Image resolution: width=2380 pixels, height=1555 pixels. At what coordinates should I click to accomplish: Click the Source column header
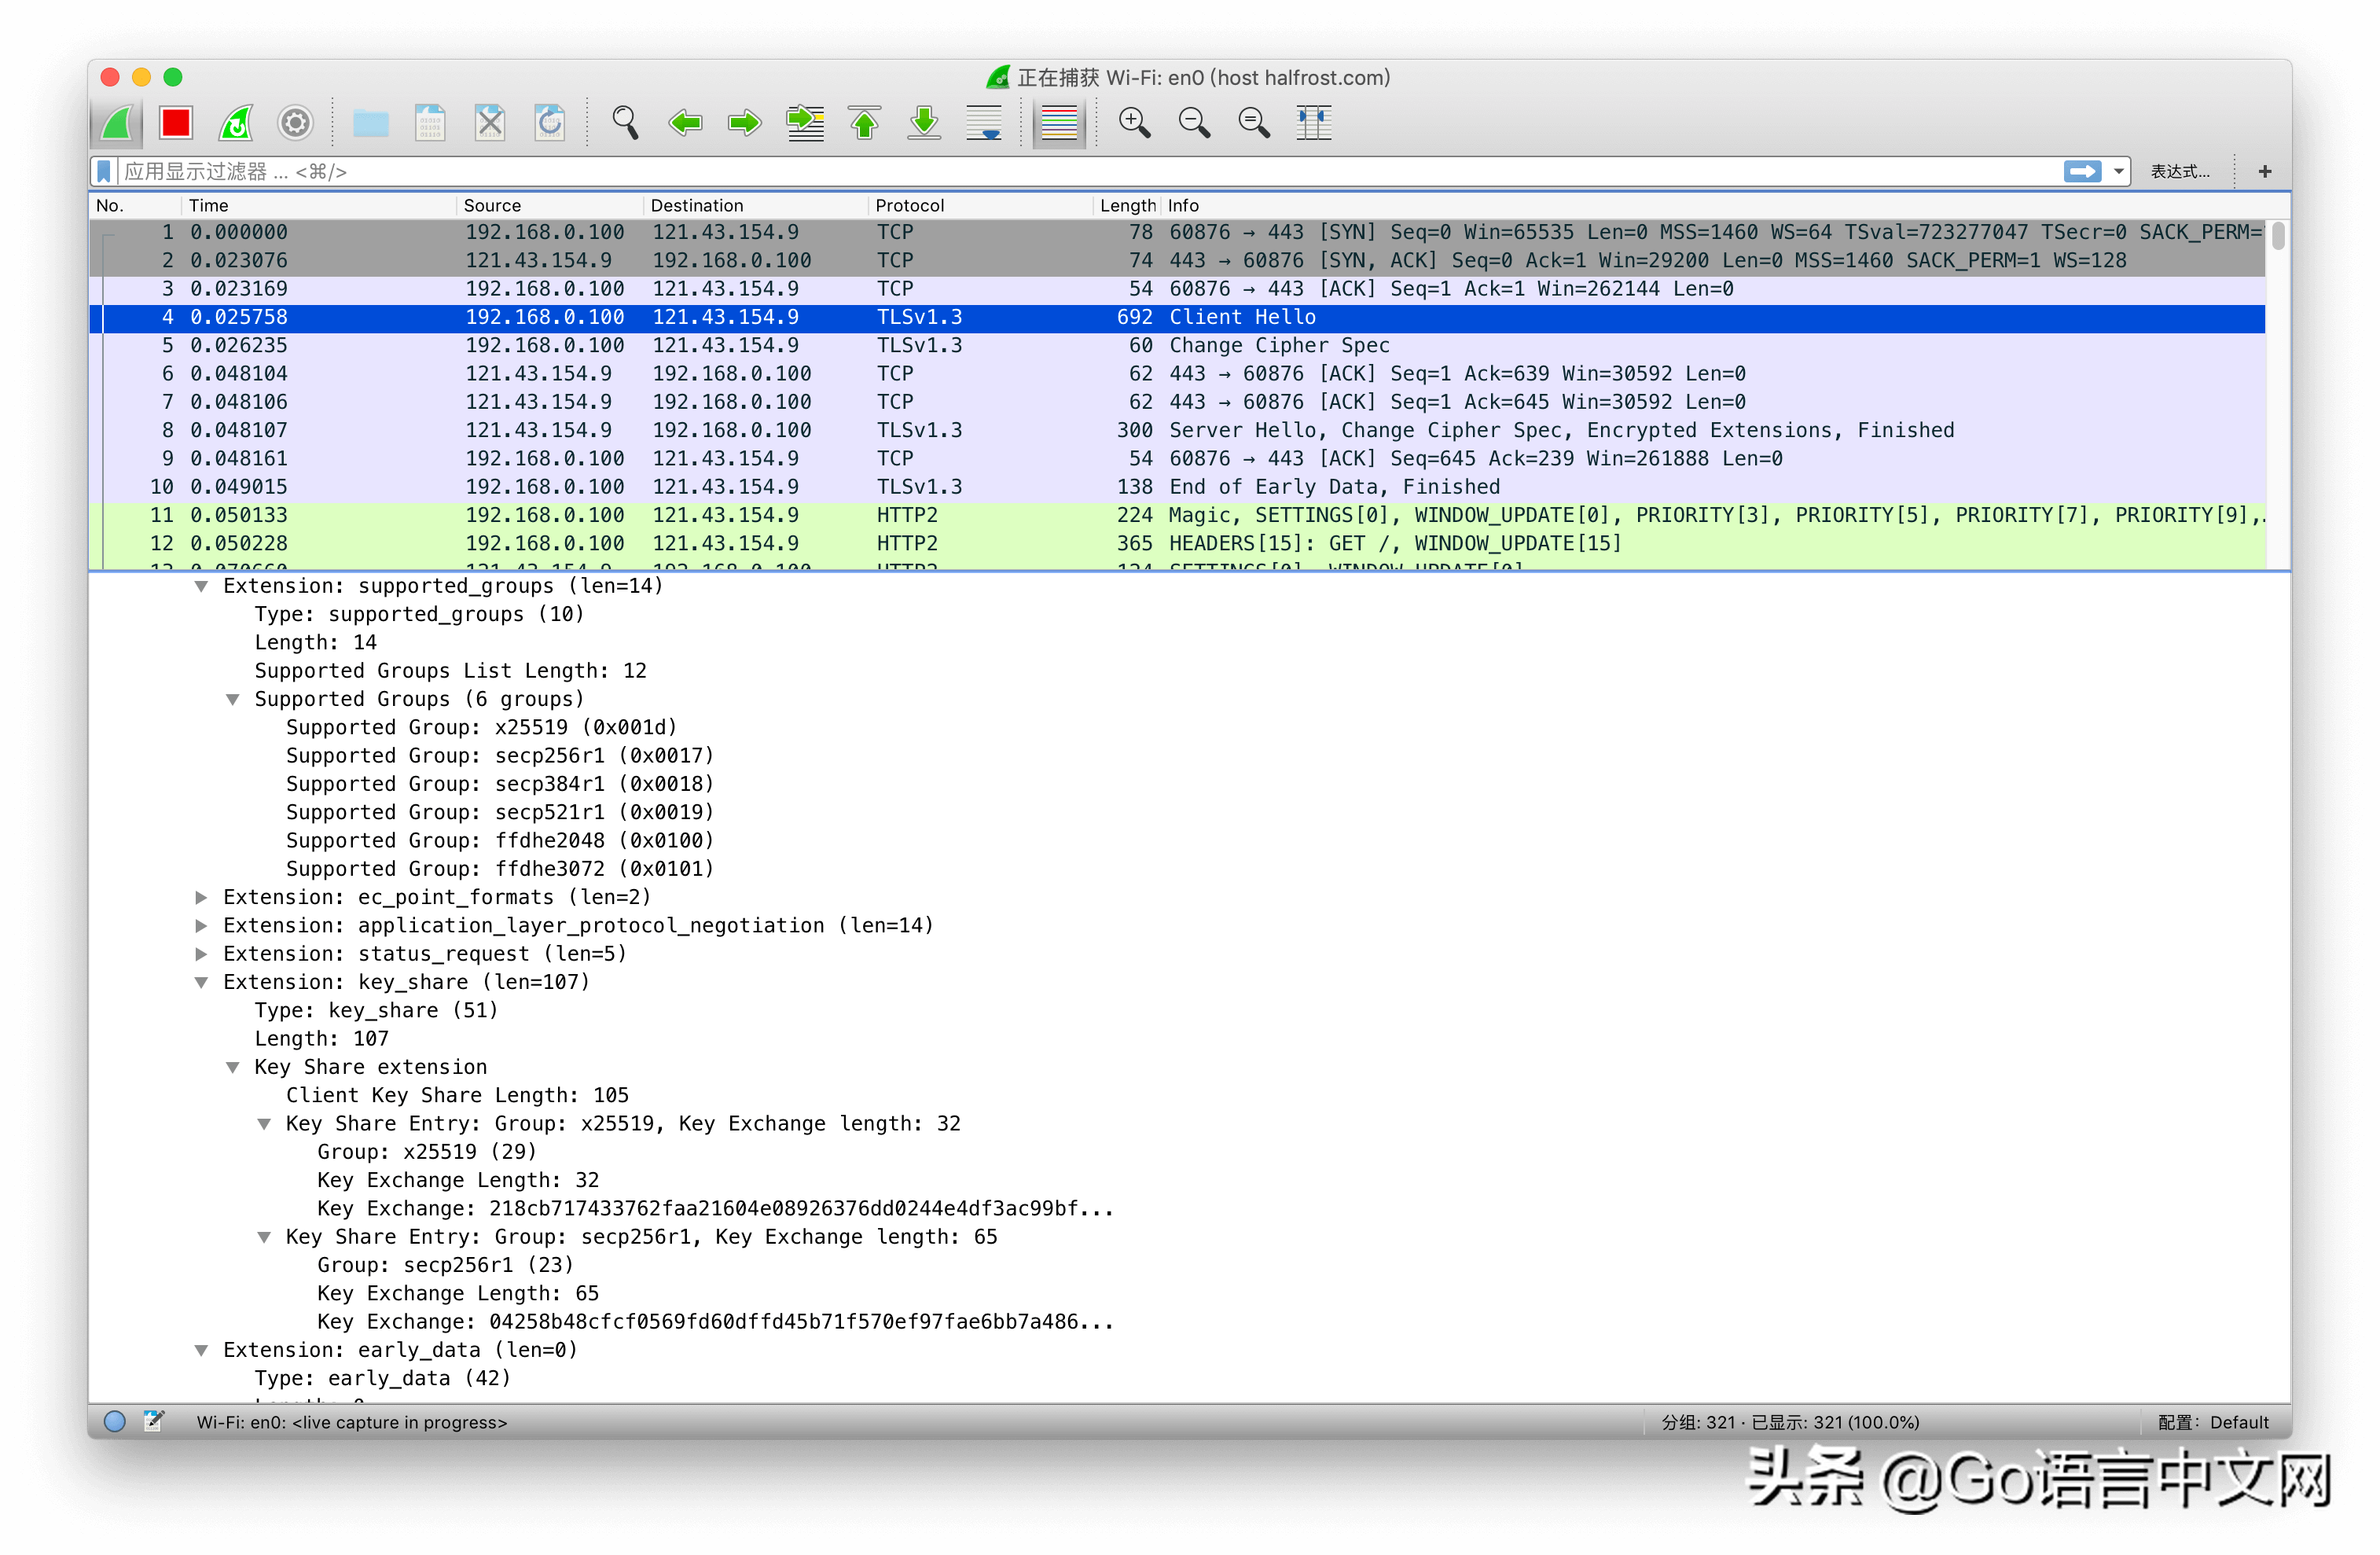(x=492, y=205)
